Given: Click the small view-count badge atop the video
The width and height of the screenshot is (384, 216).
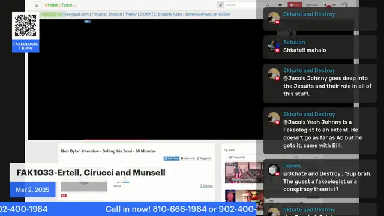Looking at the screenshot, I should (88, 22).
